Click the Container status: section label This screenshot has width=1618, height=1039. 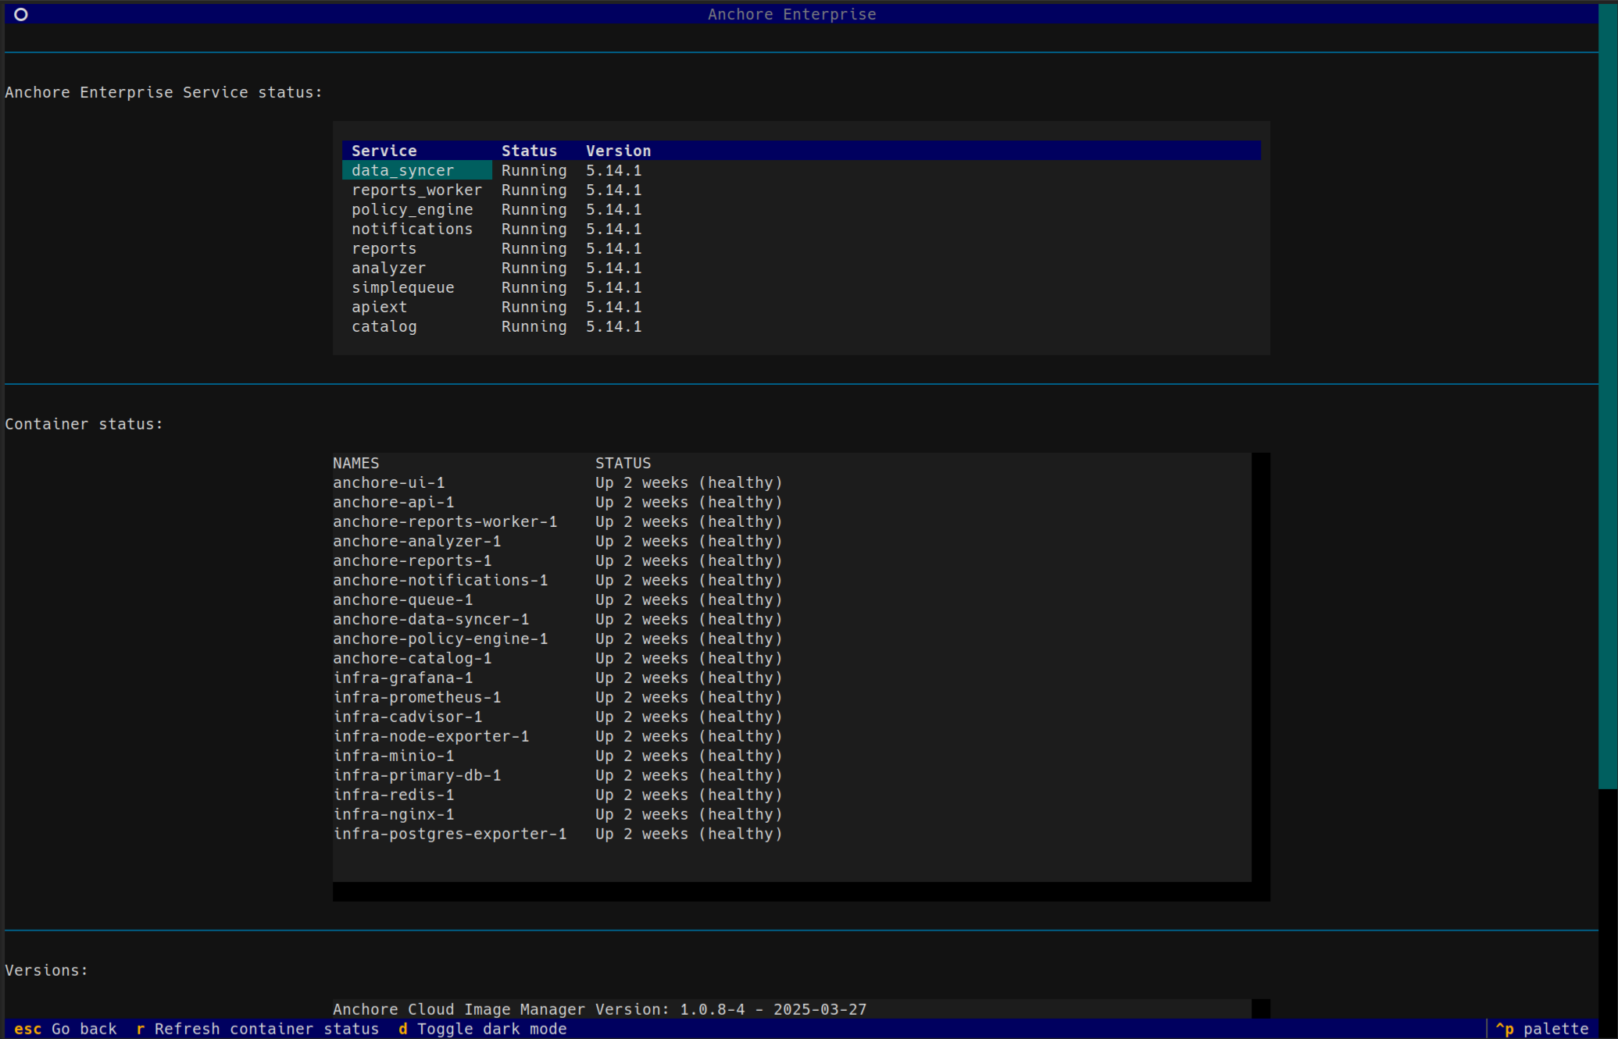pos(84,424)
